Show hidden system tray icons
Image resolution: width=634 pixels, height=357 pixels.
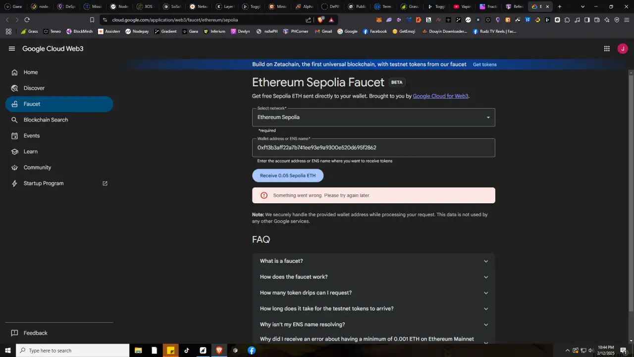568,351
